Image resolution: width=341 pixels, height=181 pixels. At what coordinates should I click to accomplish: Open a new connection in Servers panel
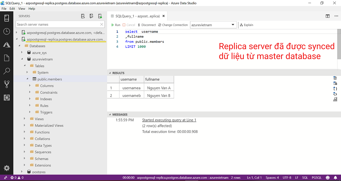pyautogui.click(x=83, y=16)
